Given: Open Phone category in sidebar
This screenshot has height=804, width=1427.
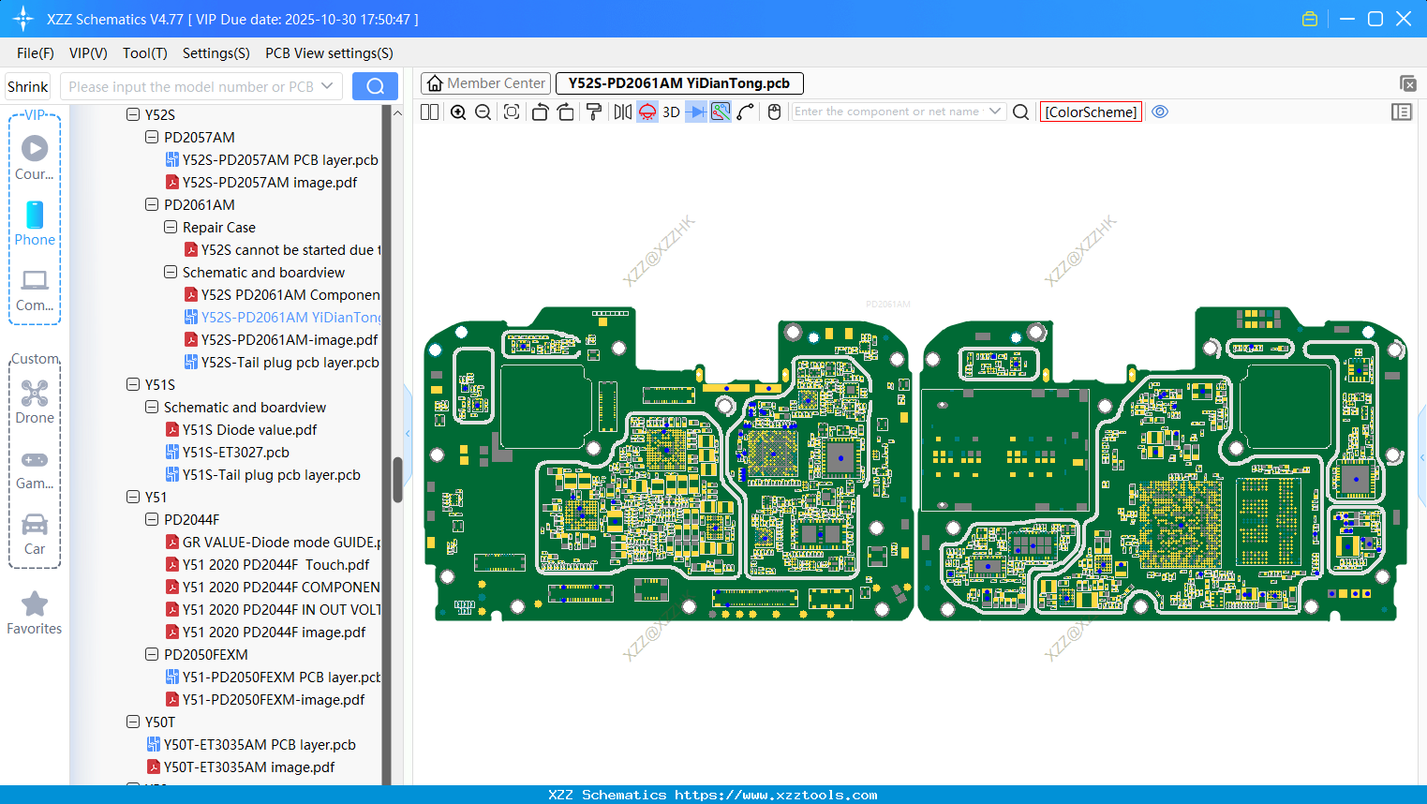Looking at the screenshot, I should point(35,224).
